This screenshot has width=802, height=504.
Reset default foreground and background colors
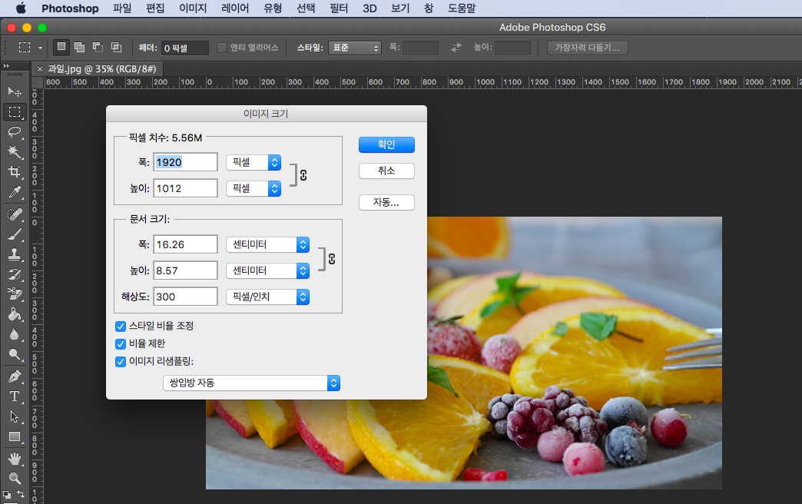pos(7,494)
